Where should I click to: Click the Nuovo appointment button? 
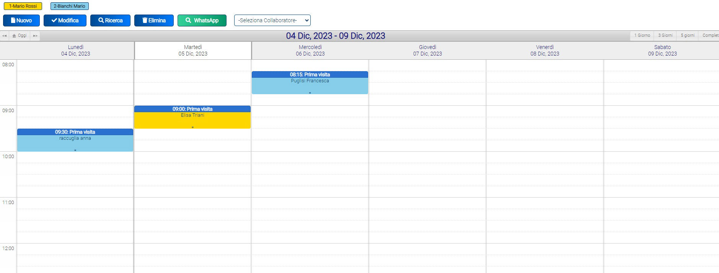21,20
